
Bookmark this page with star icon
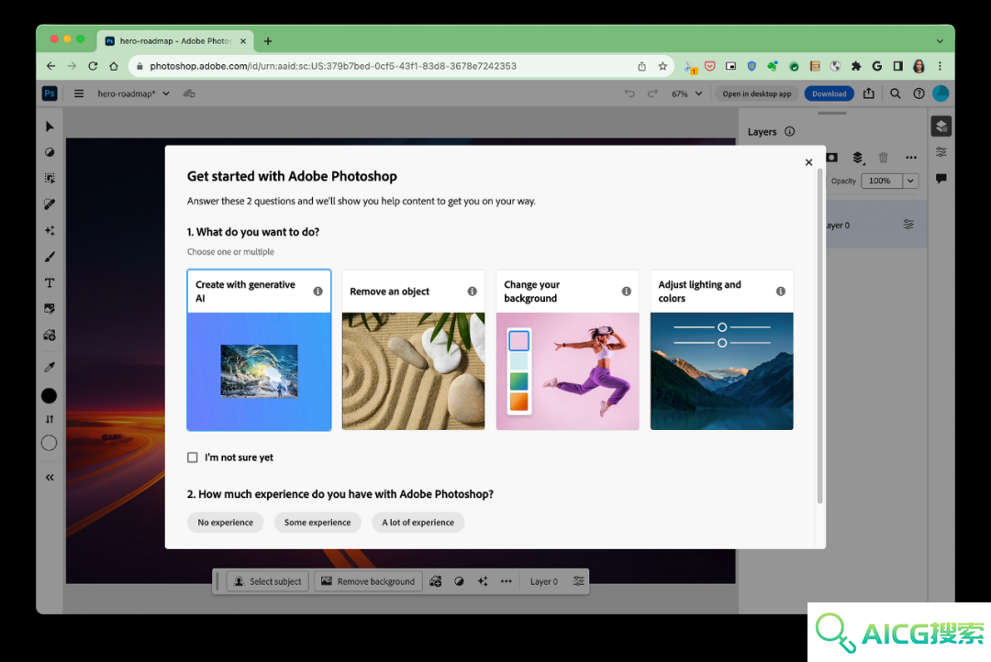[x=663, y=66]
